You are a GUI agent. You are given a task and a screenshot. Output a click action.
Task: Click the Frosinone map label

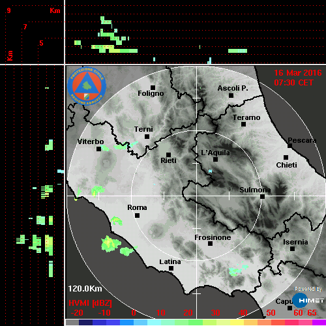tap(213, 237)
